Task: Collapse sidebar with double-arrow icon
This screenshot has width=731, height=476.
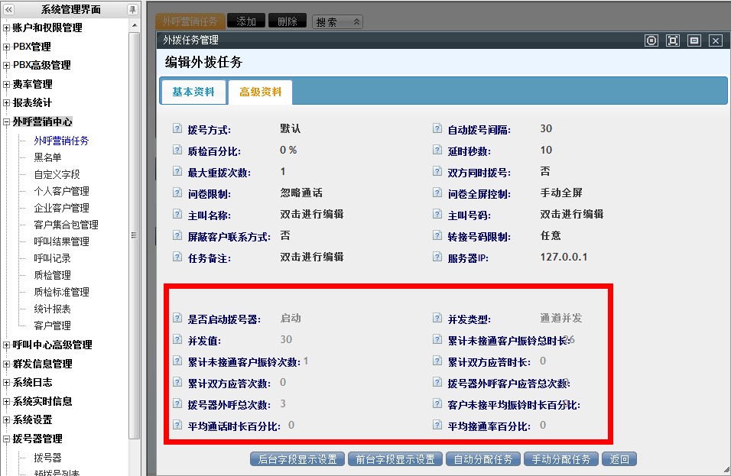Action: pyautogui.click(x=8, y=9)
